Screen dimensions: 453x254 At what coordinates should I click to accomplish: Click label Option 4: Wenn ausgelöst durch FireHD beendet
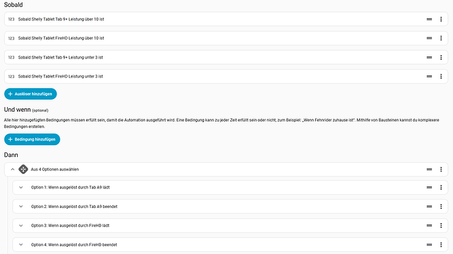point(74,244)
